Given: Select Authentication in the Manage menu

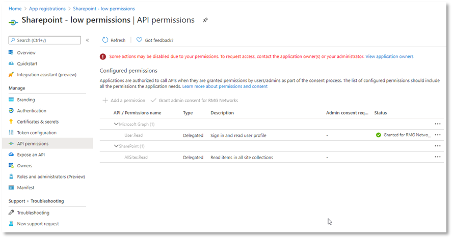Looking at the screenshot, I should click(x=32, y=111).
